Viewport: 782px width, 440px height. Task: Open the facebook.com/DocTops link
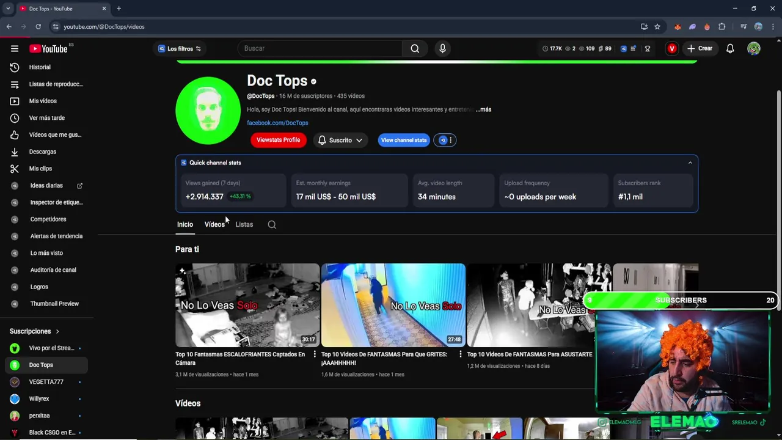click(x=277, y=123)
